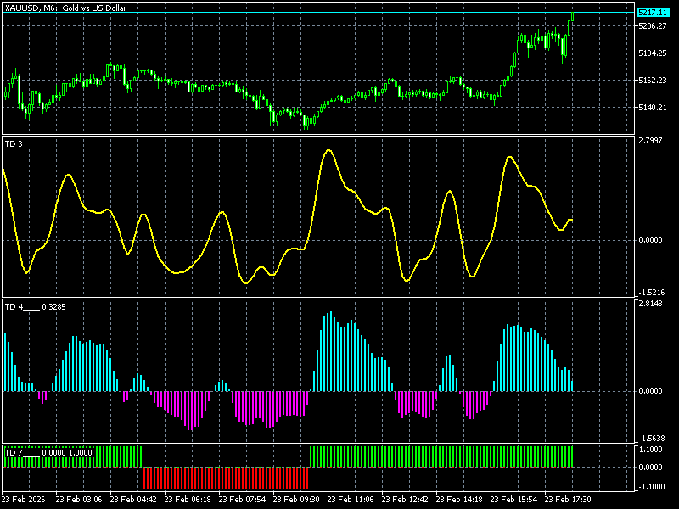Image resolution: width=679 pixels, height=509 pixels.
Task: Click TD 3 scale maximum 2.7997
Action: 650,141
